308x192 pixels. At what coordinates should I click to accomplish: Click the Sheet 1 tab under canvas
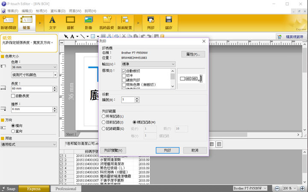[71, 134]
